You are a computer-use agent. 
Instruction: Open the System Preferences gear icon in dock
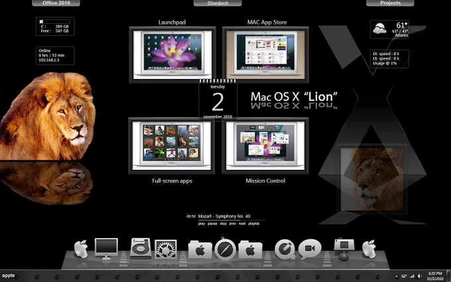(166, 249)
